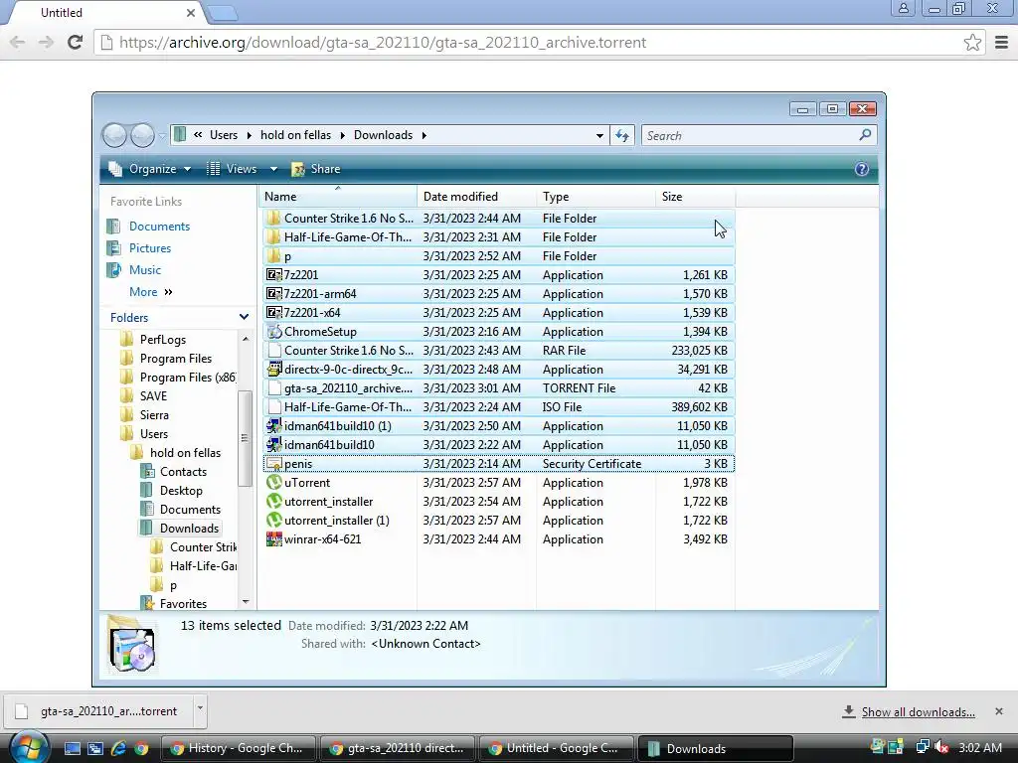Click the Explorer Help question mark icon
This screenshot has width=1018, height=763.
(862, 169)
